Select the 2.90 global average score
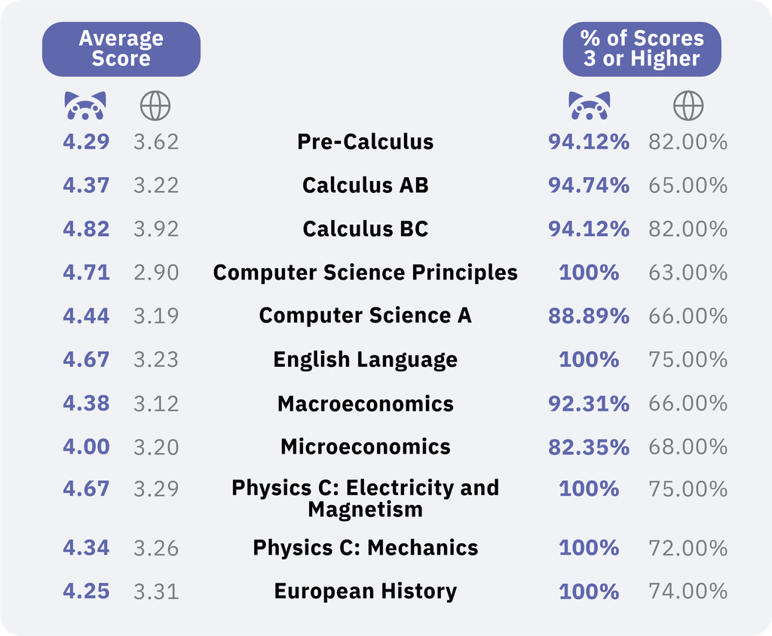This screenshot has height=636, width=772. (156, 272)
